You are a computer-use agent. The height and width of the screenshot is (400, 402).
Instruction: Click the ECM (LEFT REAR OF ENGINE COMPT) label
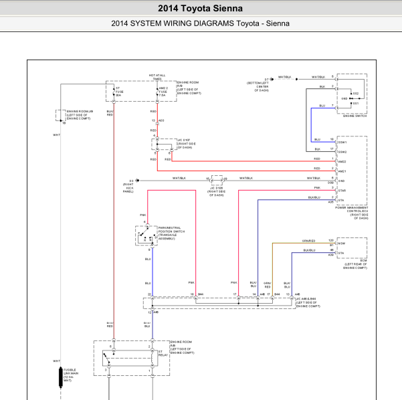click(x=355, y=264)
